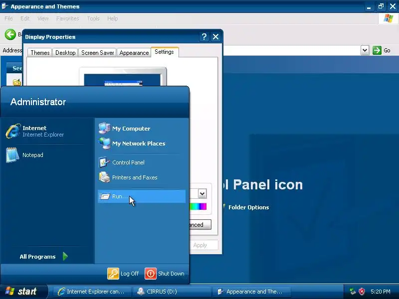This screenshot has width=399, height=299.
Task: Switch to the Screen Saver tab
Action: (97, 53)
